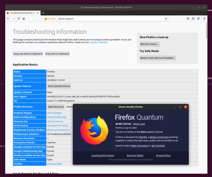Bookmark this page with the star icon
This screenshot has width=212, height=177.
coord(166,19)
